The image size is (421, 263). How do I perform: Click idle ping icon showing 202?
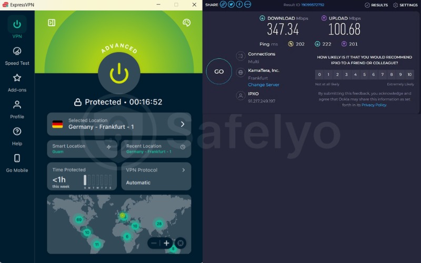coord(290,44)
